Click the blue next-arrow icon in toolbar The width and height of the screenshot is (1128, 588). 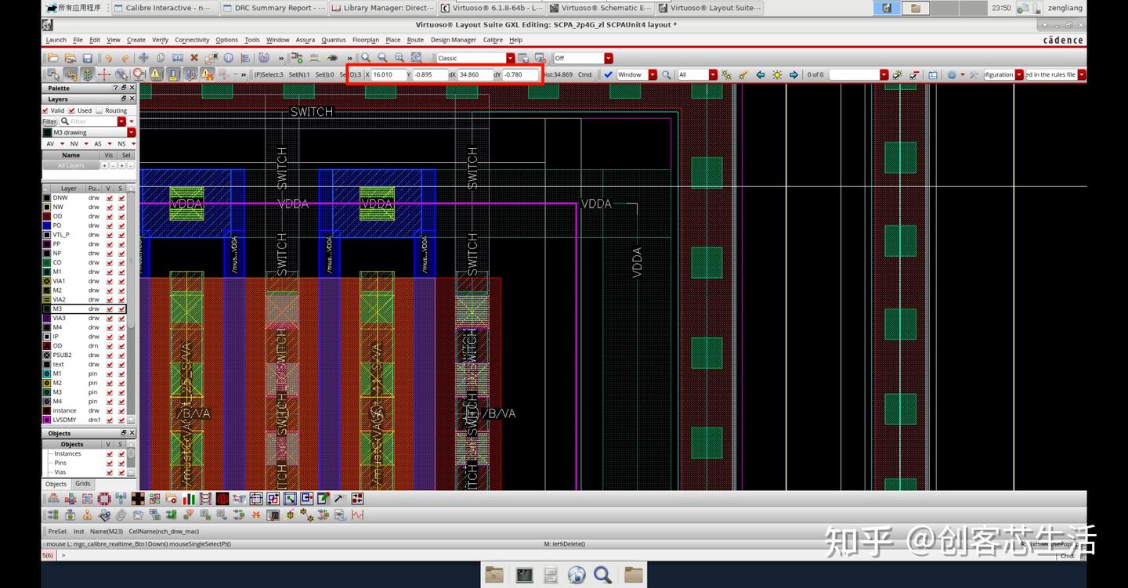[x=794, y=75]
